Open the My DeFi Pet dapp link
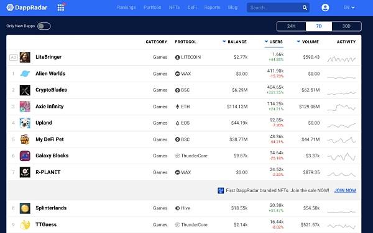The width and height of the screenshot is (373, 233). [50, 139]
